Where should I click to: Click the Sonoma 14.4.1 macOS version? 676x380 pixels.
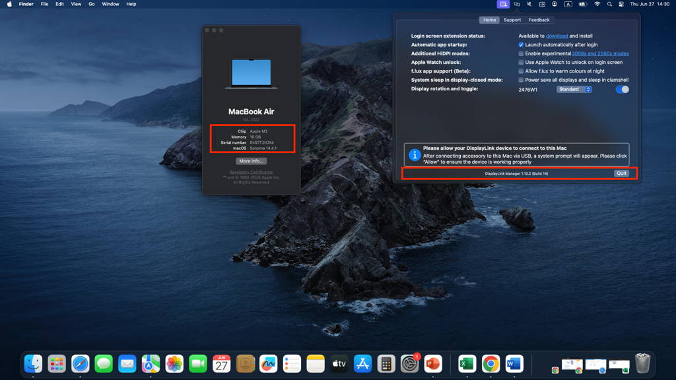pyautogui.click(x=263, y=148)
